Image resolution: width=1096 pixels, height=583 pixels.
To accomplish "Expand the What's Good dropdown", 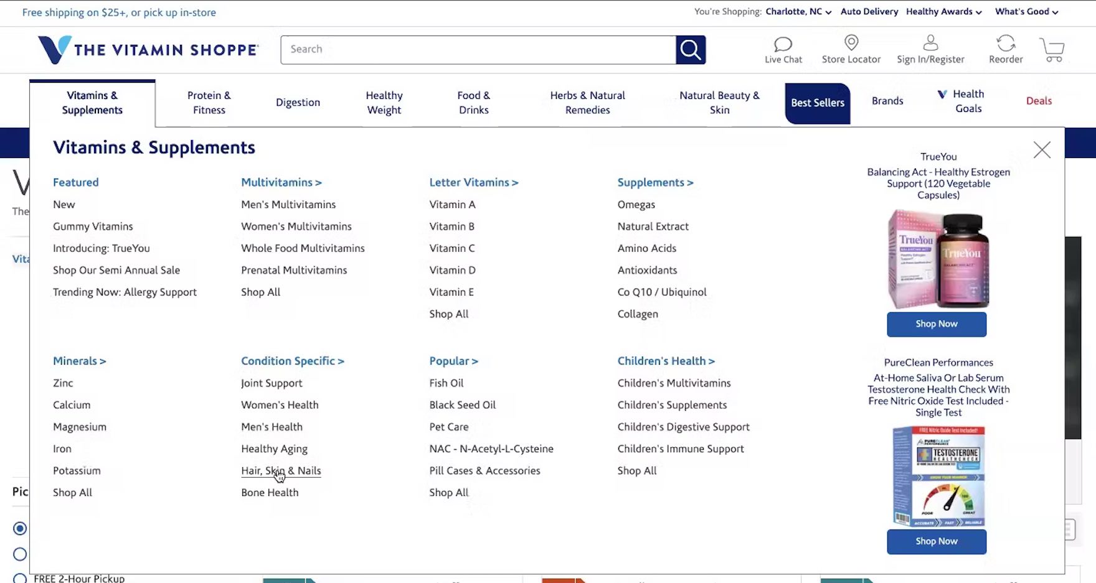I will pos(1026,12).
